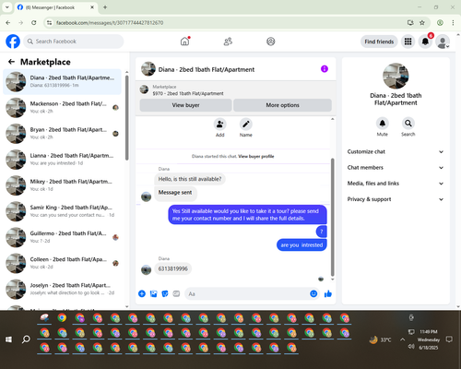Open the weather 33°C taskbar widget

381,339
